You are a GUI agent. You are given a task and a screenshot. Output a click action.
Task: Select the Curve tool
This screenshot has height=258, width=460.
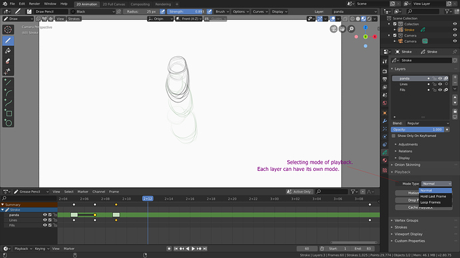(8, 103)
